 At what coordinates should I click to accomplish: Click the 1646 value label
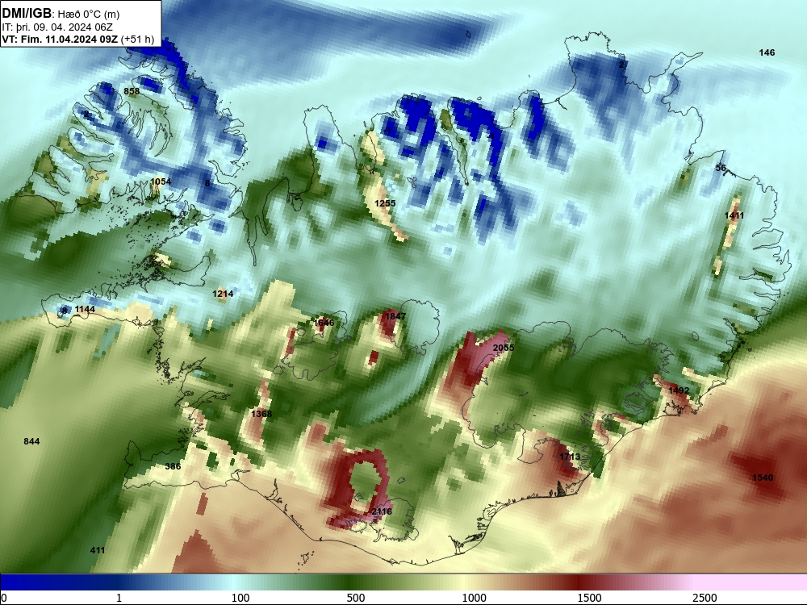tap(324, 323)
